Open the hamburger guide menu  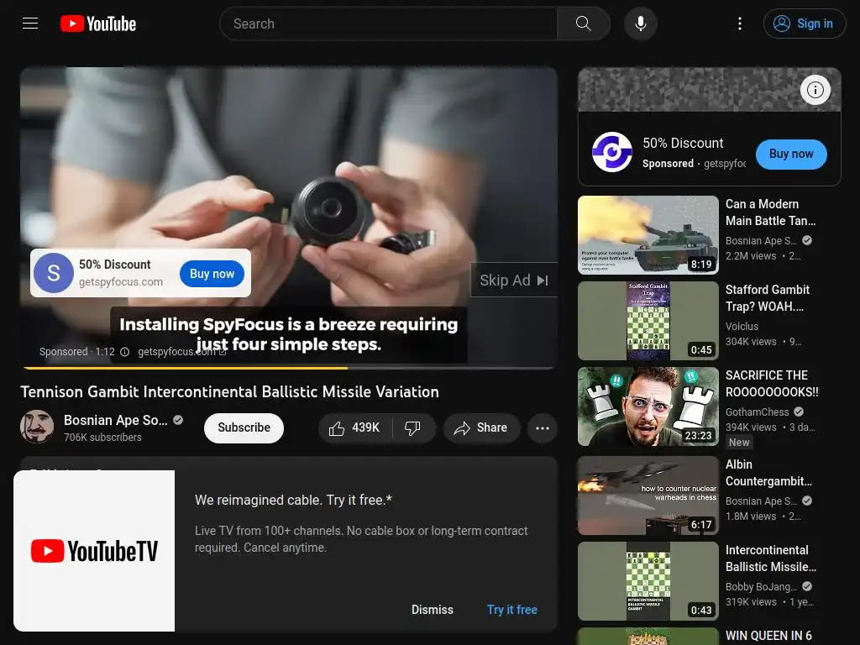click(30, 24)
